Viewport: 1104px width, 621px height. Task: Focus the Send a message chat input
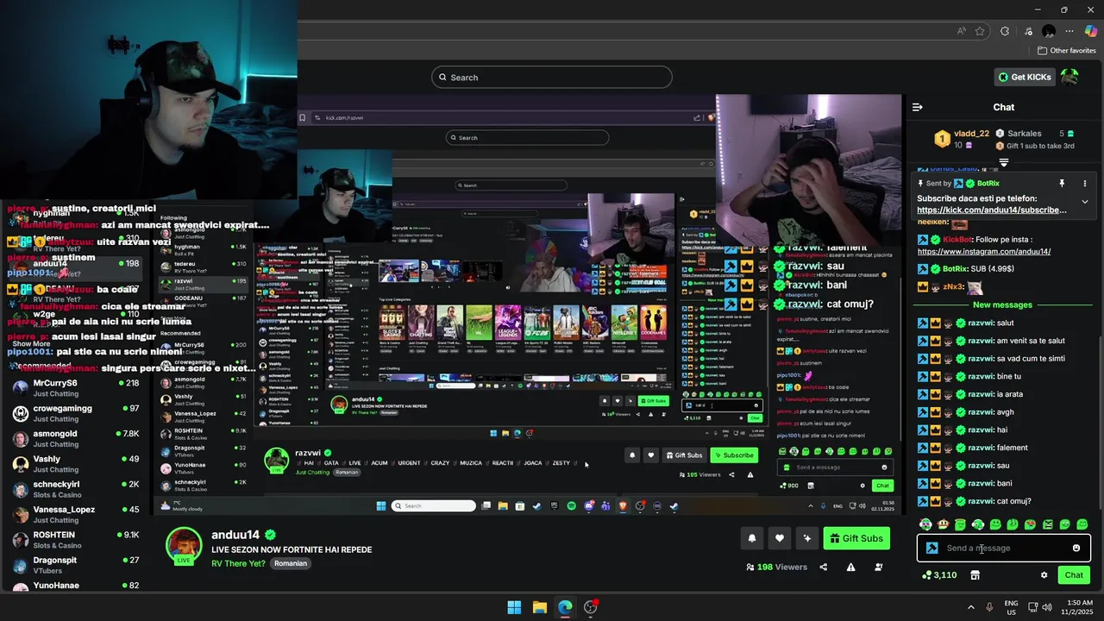(1004, 548)
